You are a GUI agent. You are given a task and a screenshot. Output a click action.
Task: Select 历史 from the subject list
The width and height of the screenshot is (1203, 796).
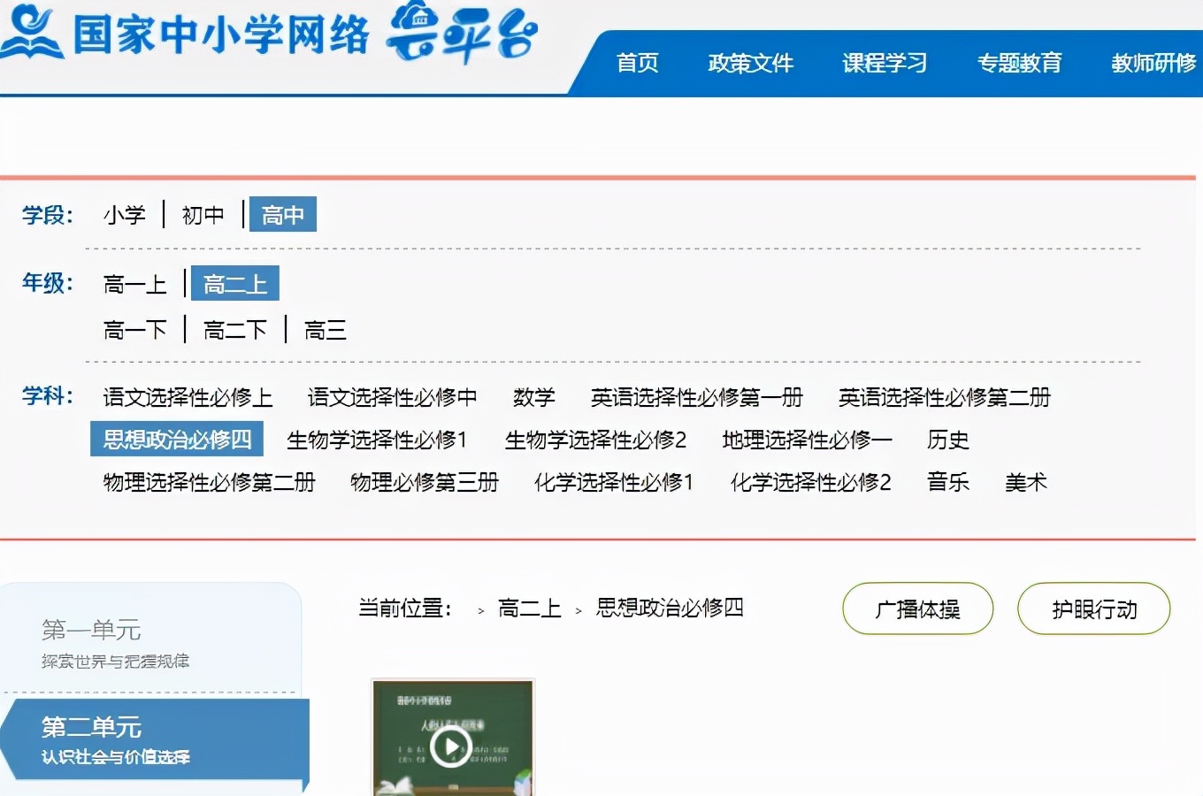pos(949,440)
